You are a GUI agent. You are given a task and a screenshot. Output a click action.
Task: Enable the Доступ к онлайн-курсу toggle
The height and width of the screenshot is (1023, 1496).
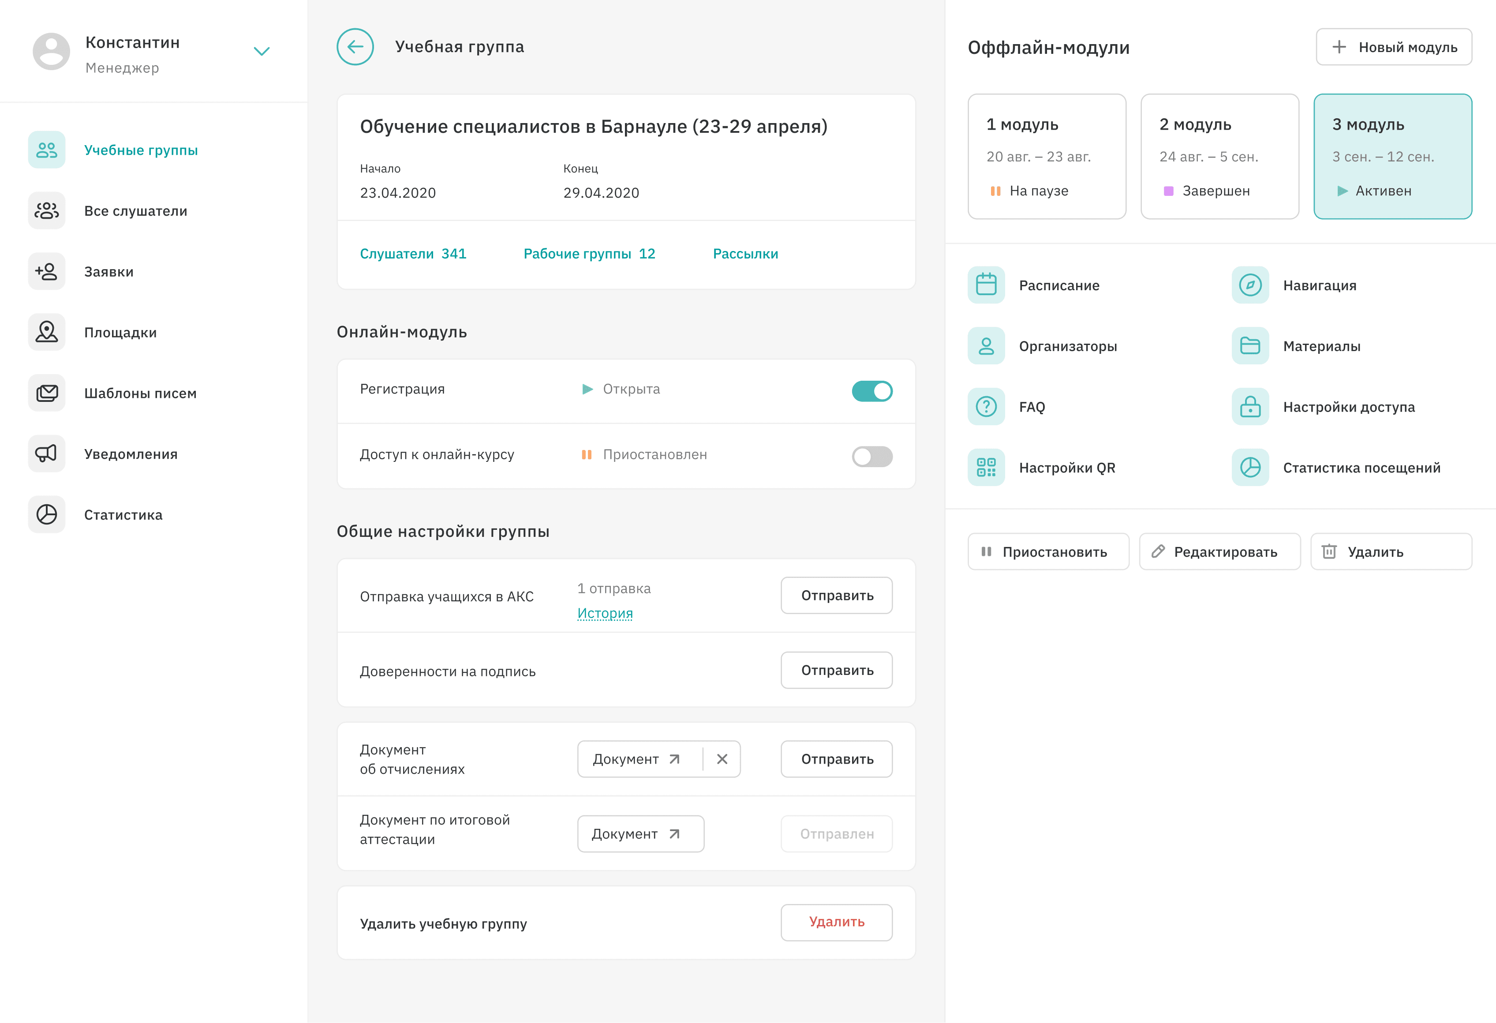coord(871,457)
